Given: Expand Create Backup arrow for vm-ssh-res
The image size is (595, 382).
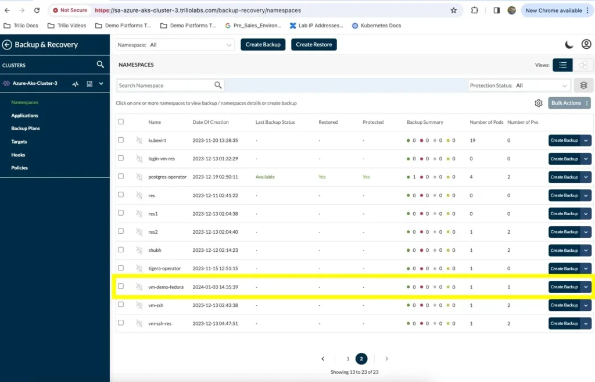Looking at the screenshot, I should click(586, 323).
